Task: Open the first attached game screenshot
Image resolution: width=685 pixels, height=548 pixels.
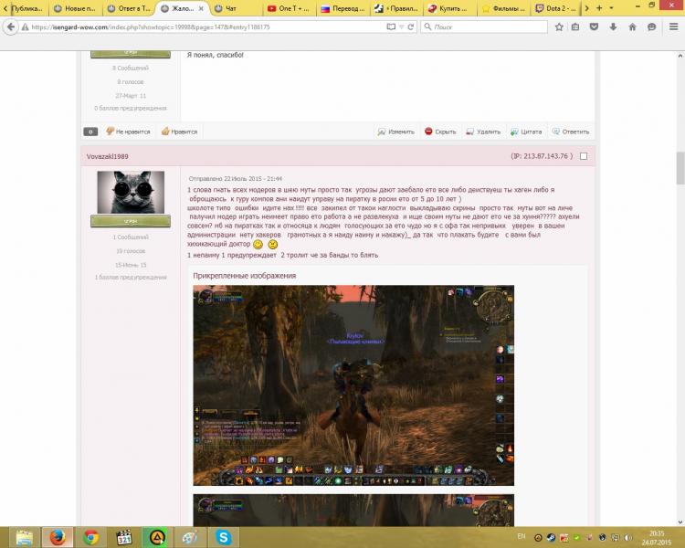Action: [353, 385]
